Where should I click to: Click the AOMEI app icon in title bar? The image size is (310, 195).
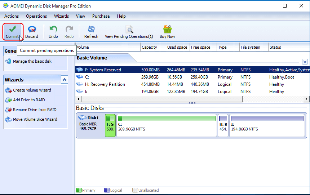[x=5, y=6]
